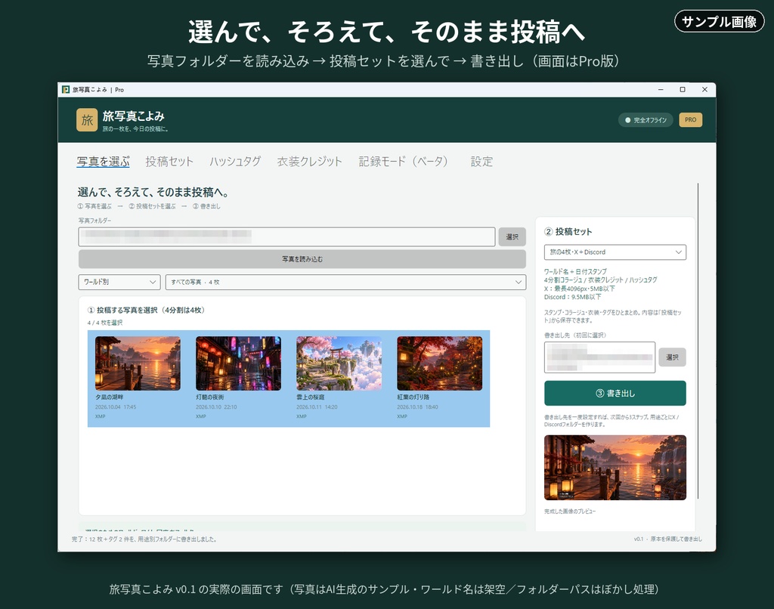Open the 投稿セット tab
The image size is (774, 609).
[x=169, y=162]
